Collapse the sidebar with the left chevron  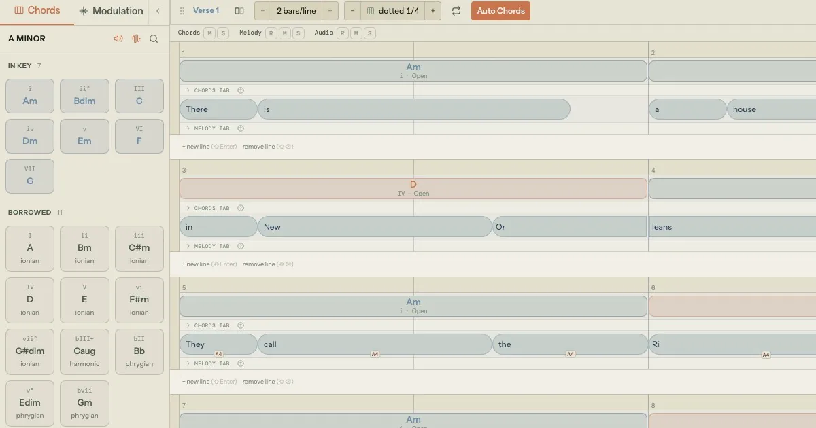tap(158, 11)
